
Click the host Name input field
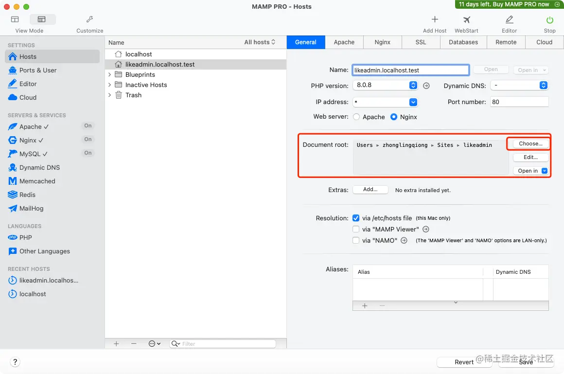coord(411,70)
